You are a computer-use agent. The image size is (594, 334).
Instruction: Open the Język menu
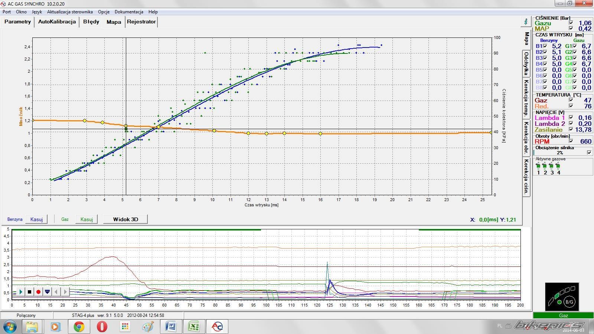point(37,12)
